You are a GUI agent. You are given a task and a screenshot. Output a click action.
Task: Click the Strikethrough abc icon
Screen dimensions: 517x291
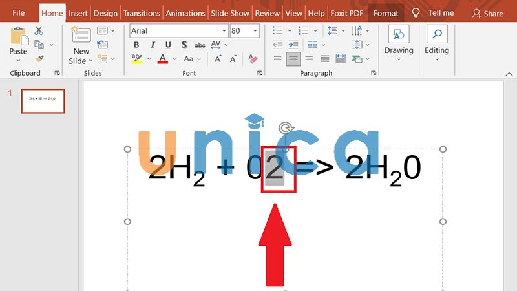(200, 45)
